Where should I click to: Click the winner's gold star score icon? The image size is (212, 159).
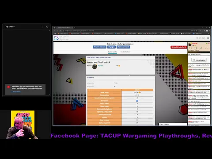pyautogui.click(x=119, y=66)
